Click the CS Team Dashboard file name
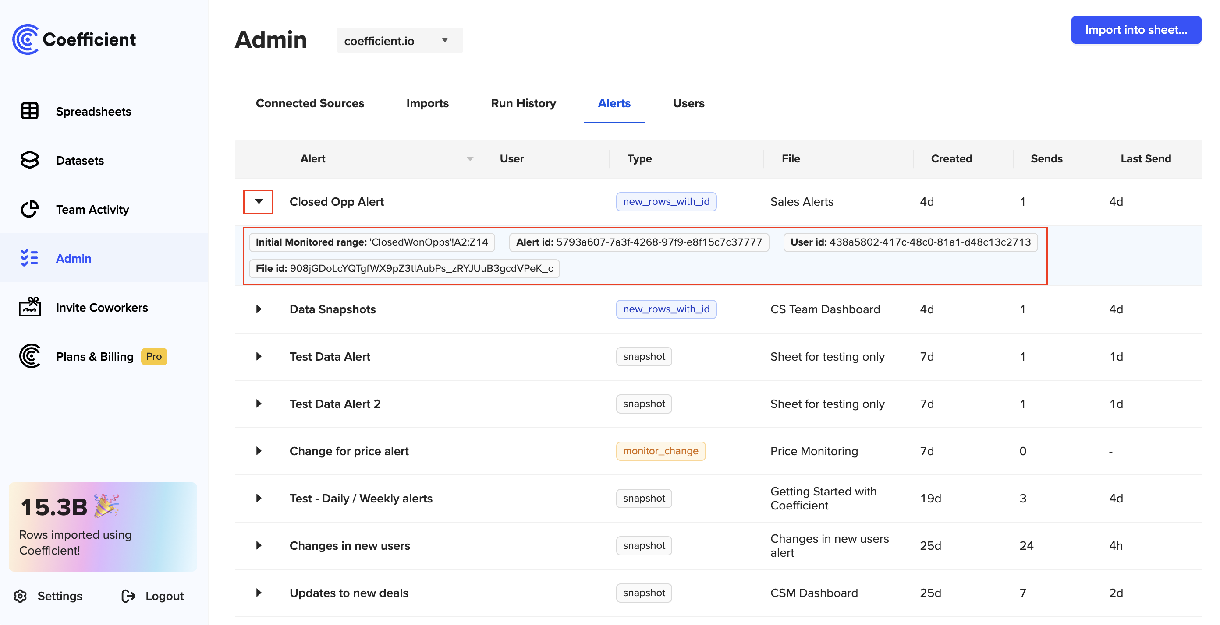 tap(825, 309)
